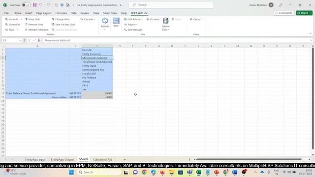Click the formula bar with Movements Subtotal

point(177,40)
